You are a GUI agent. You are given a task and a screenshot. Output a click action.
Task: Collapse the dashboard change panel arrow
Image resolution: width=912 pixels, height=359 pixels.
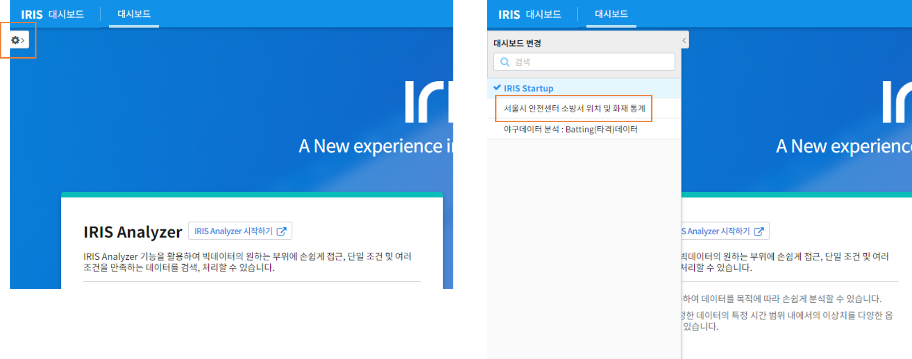point(684,40)
